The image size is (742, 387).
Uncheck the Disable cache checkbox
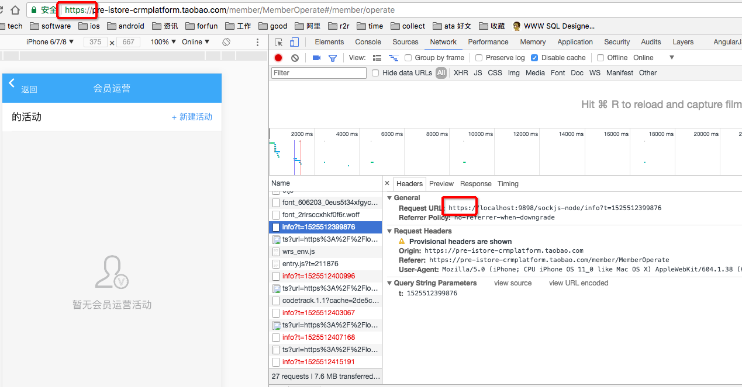534,58
